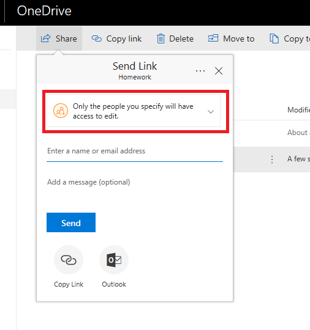The height and width of the screenshot is (330, 310).
Task: Click the Copy to pages icon
Action: [x=274, y=38]
